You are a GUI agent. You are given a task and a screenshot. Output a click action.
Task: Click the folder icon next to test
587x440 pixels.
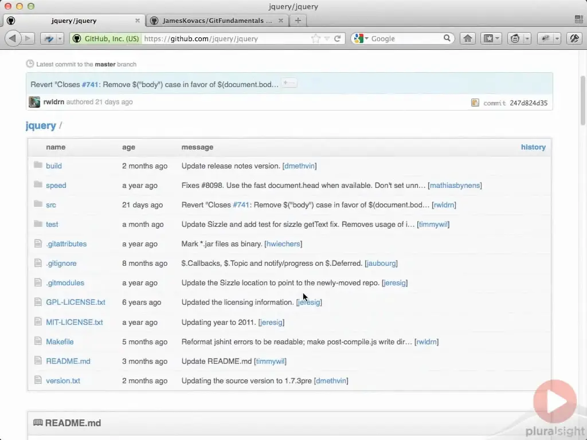(38, 224)
